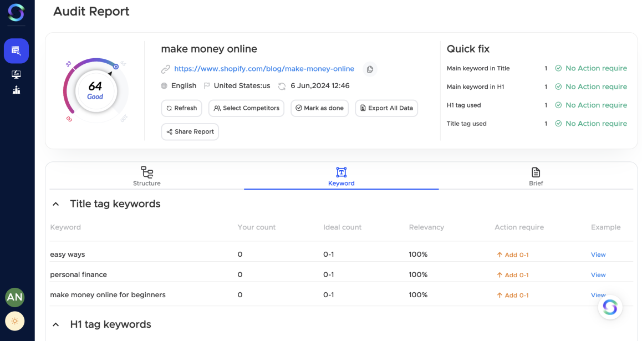Click the '6 Jun,2024 12:46' timestamp
This screenshot has height=341, width=642.
coord(320,86)
